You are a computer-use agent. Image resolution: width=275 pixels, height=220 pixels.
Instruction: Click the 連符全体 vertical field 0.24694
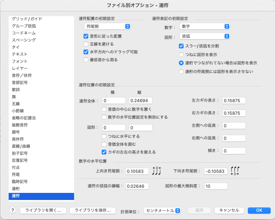[x=141, y=101]
